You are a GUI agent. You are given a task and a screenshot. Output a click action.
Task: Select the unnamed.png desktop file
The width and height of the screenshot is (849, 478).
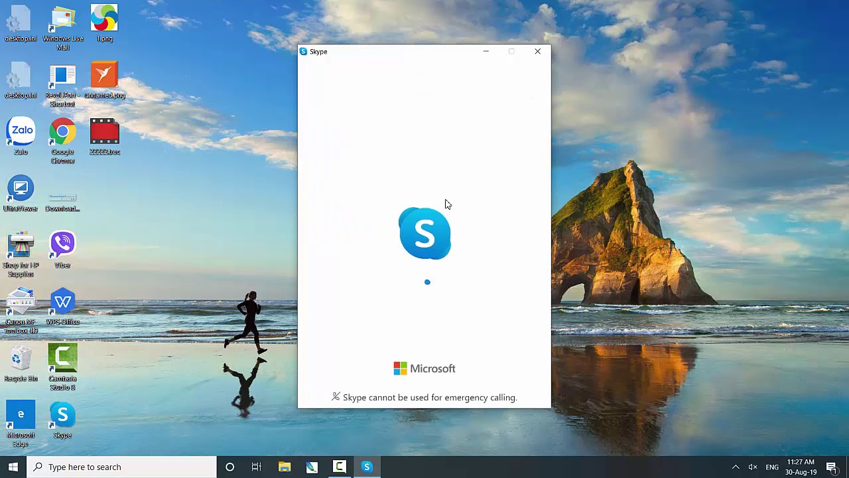coord(104,81)
